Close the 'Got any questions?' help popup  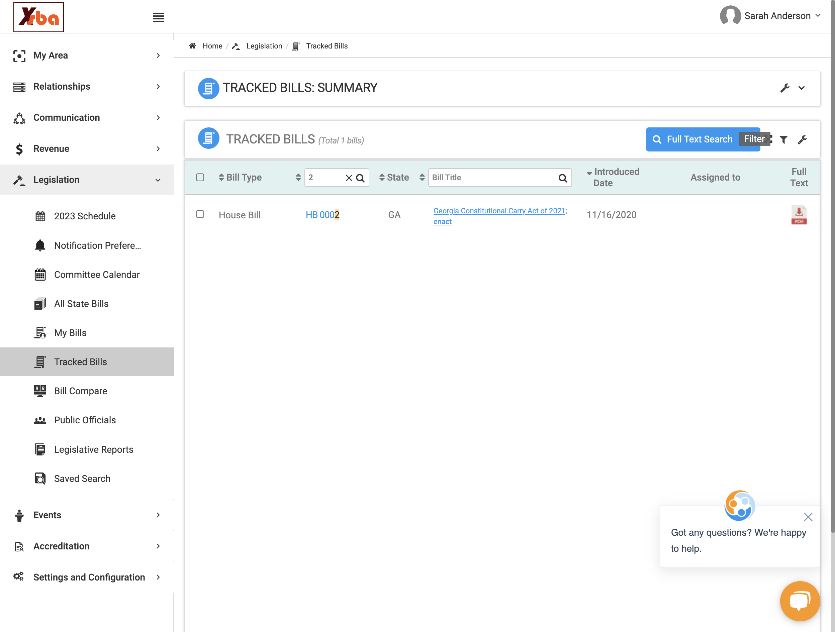coord(808,517)
